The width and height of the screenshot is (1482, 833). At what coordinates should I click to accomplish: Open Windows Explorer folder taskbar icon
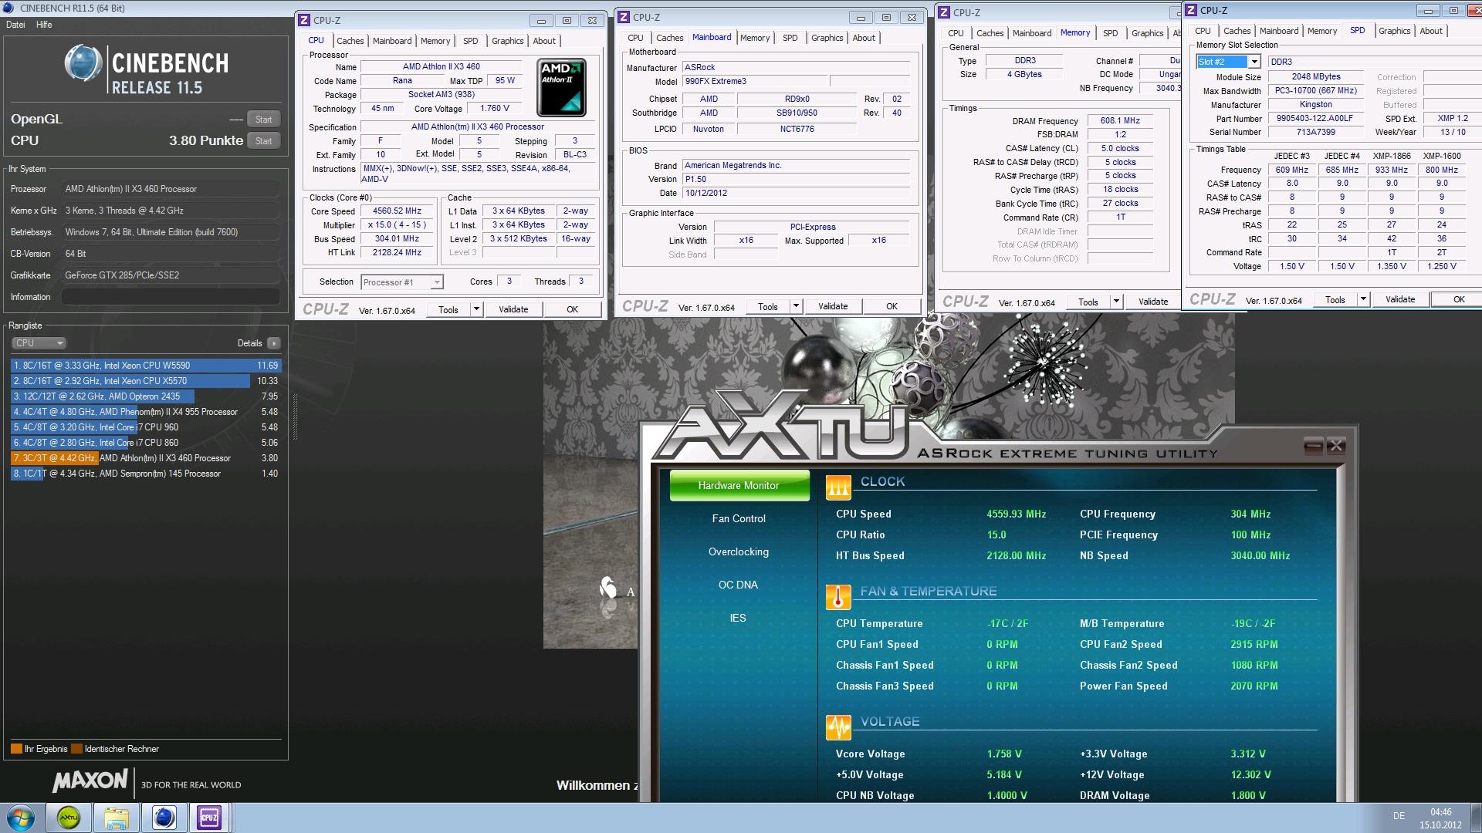(x=116, y=818)
